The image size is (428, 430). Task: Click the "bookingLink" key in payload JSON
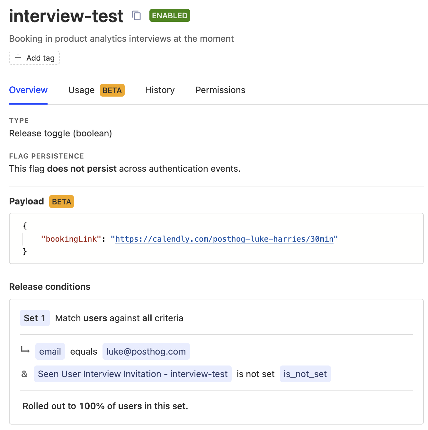(x=71, y=239)
